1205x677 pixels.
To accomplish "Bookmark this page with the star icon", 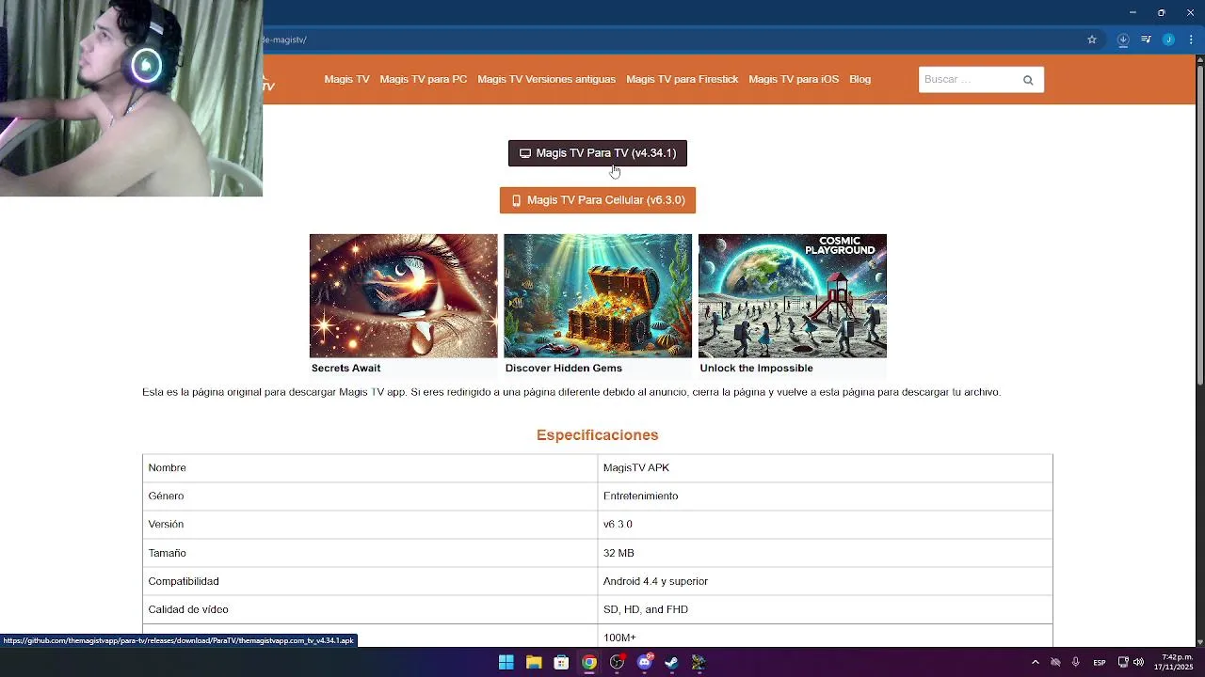I will pos(1092,39).
